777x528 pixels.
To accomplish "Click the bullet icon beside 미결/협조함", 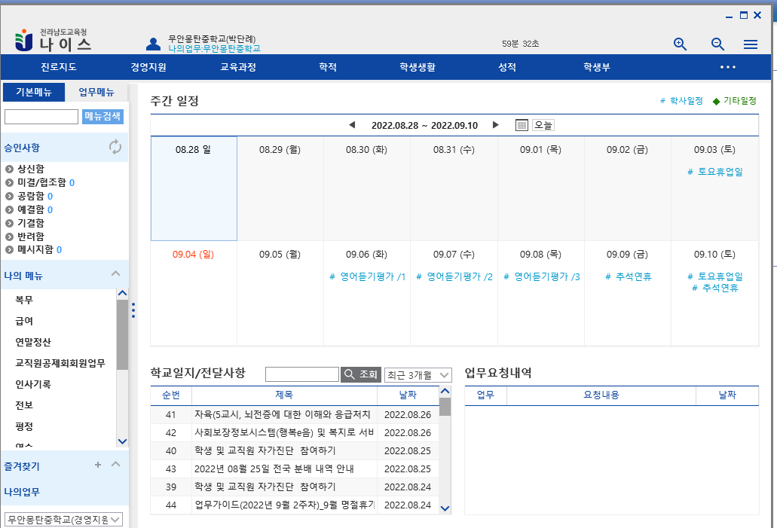I will 9,183.
